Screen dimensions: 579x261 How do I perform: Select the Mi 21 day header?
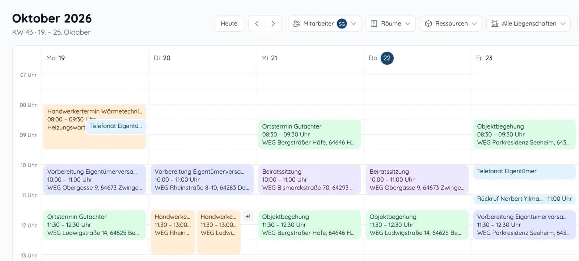click(269, 58)
